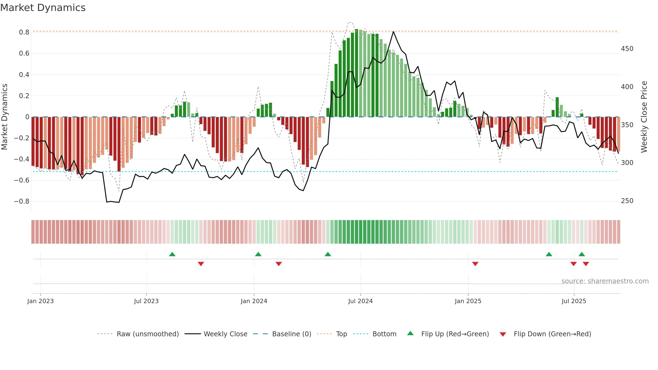The width and height of the screenshot is (658, 370).
Task: Click the Jan 2023 x-axis label
Action: pos(41,301)
